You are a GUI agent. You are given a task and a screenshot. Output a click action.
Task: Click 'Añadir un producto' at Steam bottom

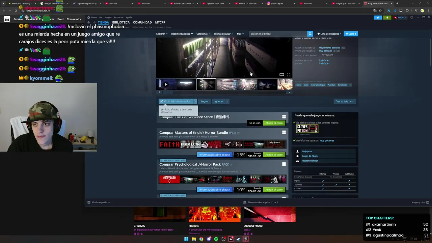[x=99, y=202]
